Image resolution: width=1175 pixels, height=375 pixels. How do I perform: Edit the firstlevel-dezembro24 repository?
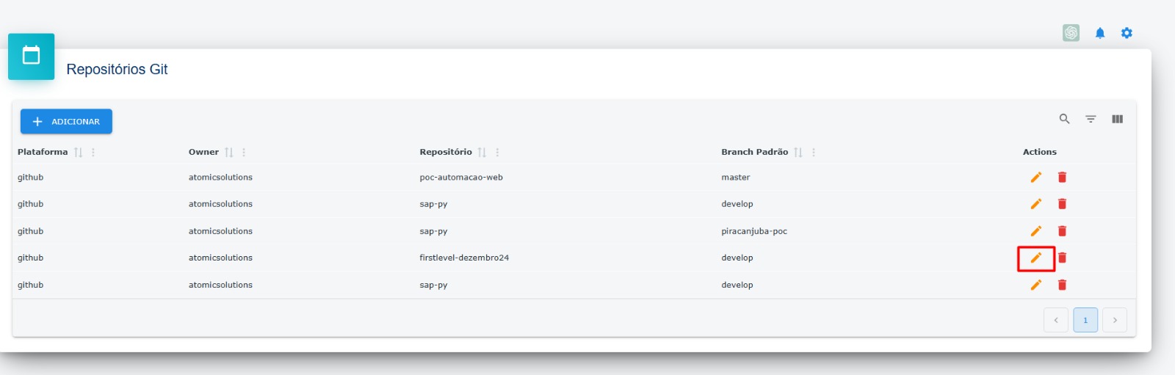(1035, 258)
